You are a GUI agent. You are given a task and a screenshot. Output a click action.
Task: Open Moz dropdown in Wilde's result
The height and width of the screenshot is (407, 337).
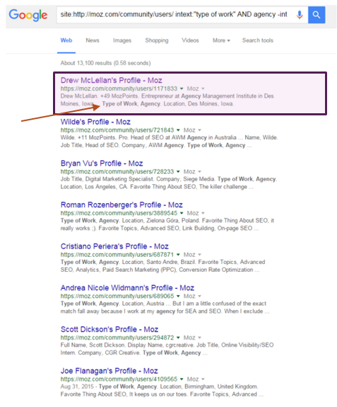click(x=192, y=130)
